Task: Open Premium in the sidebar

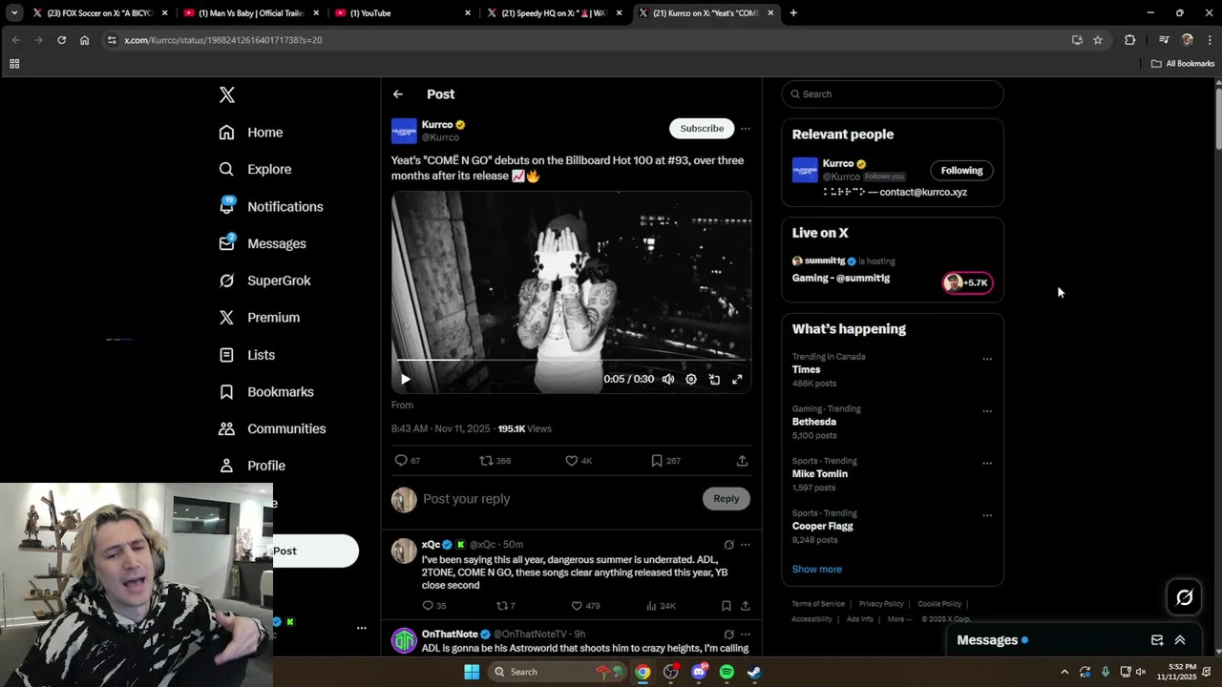Action: (260, 318)
